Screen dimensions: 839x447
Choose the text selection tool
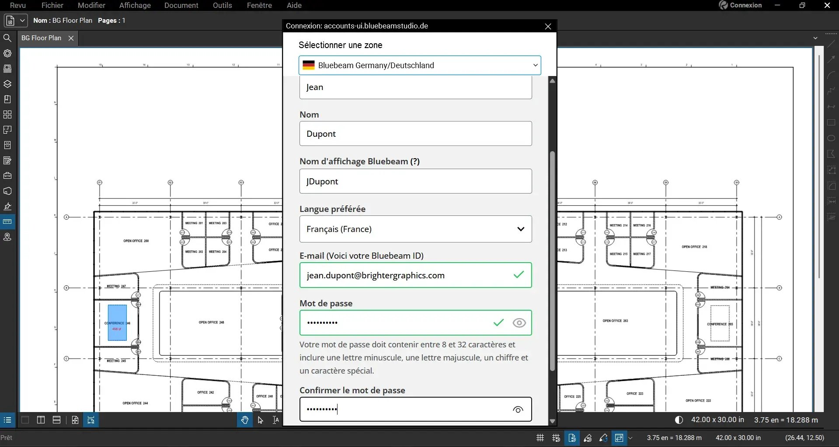[x=276, y=420]
